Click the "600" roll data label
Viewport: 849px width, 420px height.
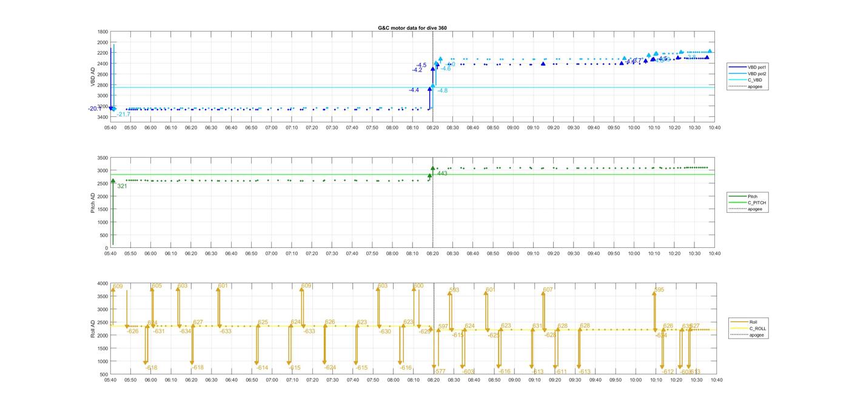418,286
